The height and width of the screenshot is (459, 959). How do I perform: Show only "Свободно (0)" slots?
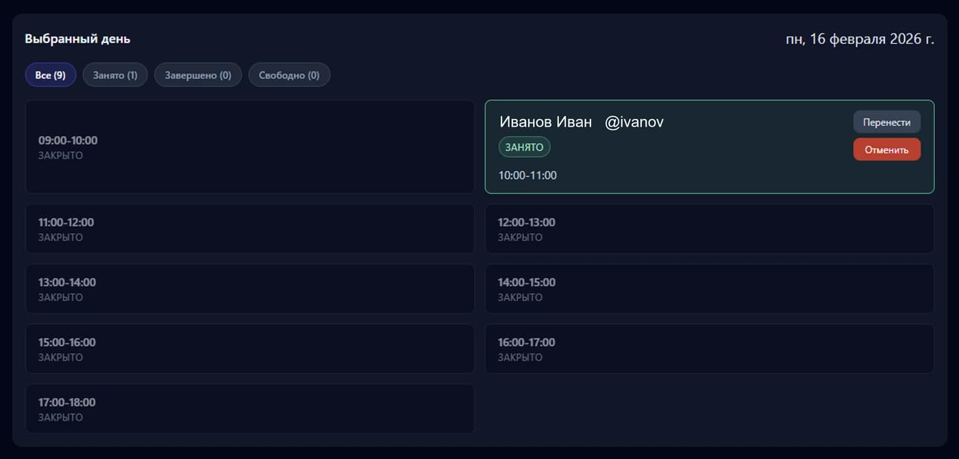click(x=288, y=75)
